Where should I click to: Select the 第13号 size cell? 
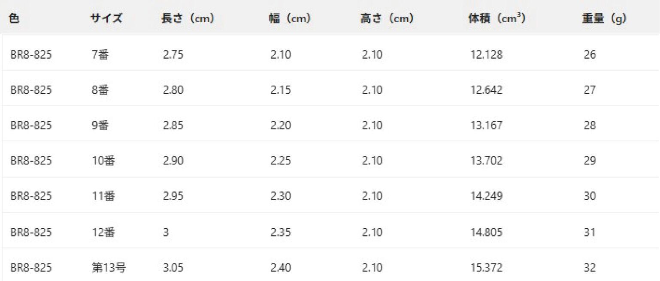[109, 268]
